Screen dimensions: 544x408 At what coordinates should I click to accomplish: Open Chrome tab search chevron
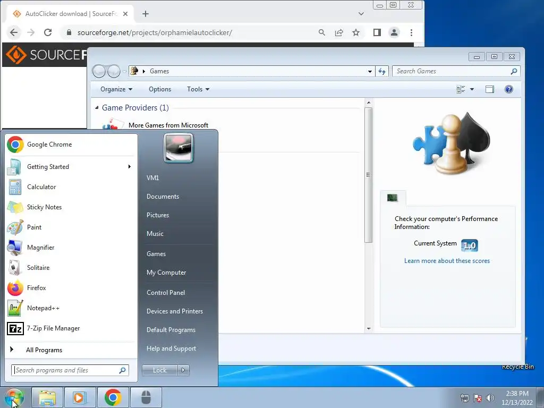click(x=361, y=14)
